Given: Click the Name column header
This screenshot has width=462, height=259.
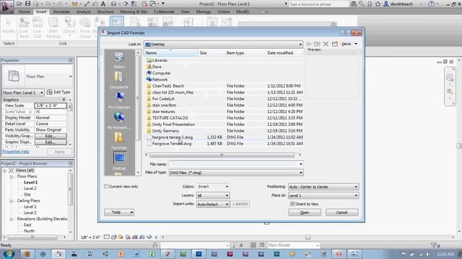Looking at the screenshot, I should (171, 53).
